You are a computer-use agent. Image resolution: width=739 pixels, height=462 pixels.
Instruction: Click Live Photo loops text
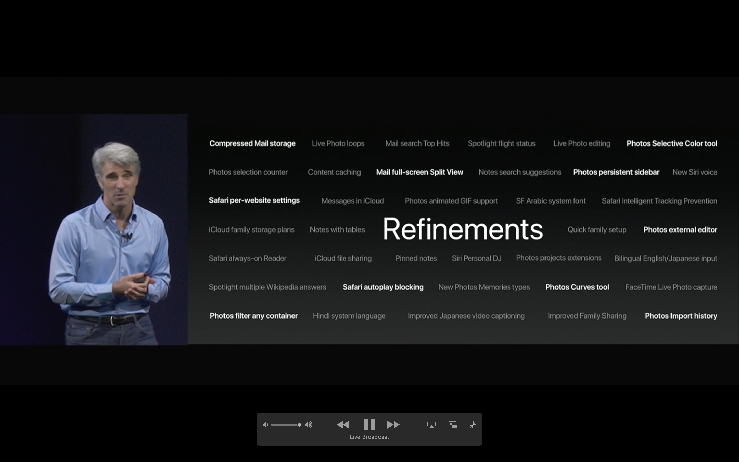coord(338,143)
